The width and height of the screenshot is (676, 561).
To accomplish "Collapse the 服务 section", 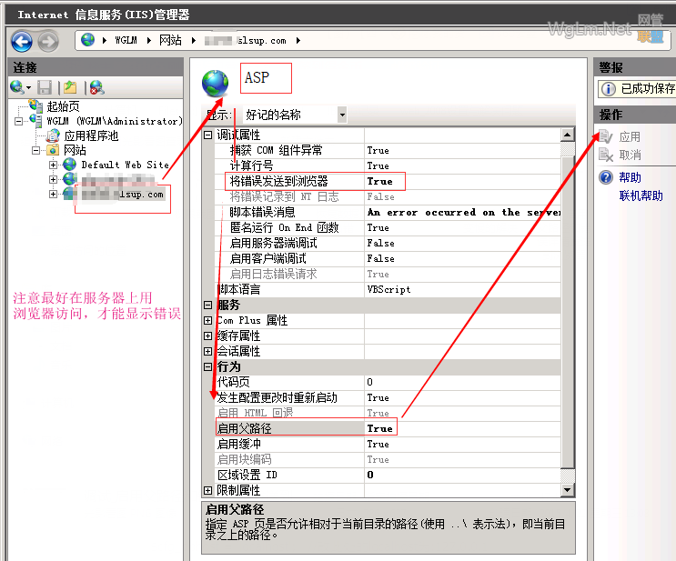I will point(207,306).
